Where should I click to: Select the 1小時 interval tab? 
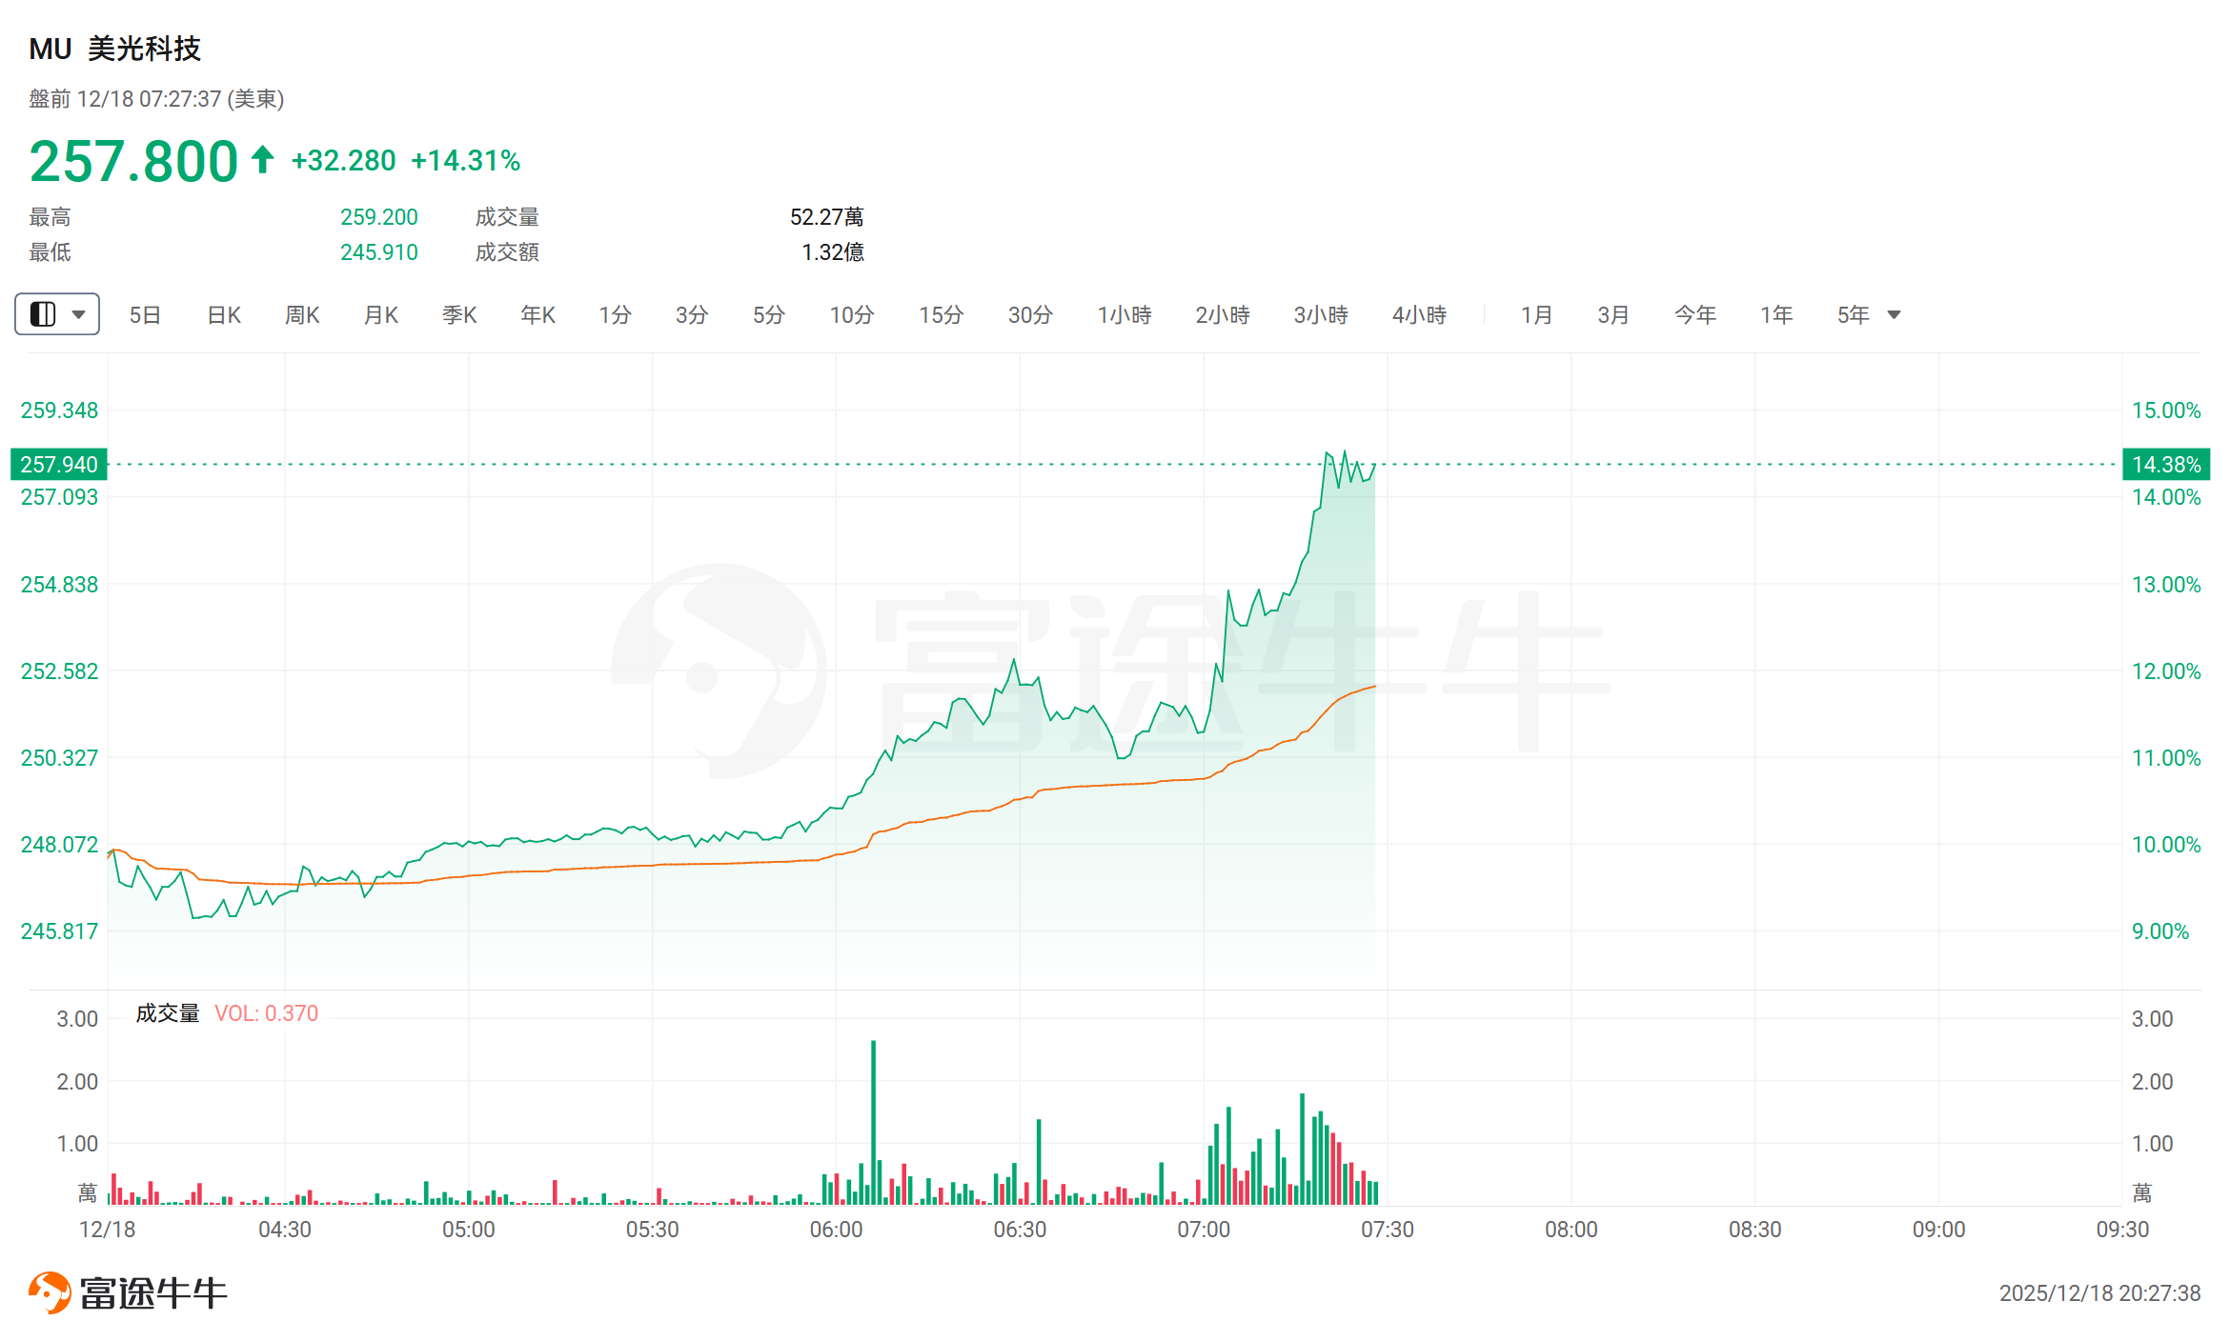1125,314
